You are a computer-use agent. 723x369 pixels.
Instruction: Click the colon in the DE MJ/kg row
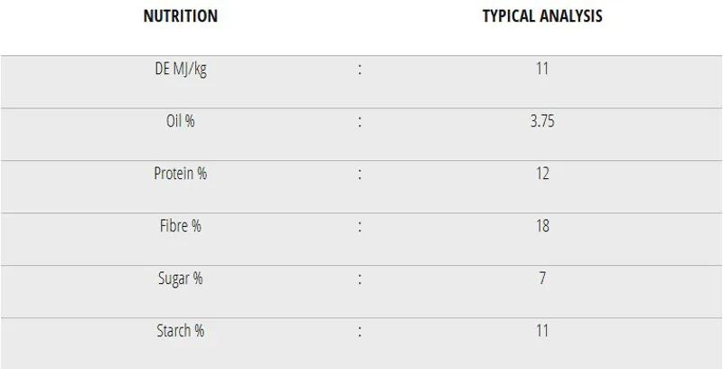click(x=360, y=69)
